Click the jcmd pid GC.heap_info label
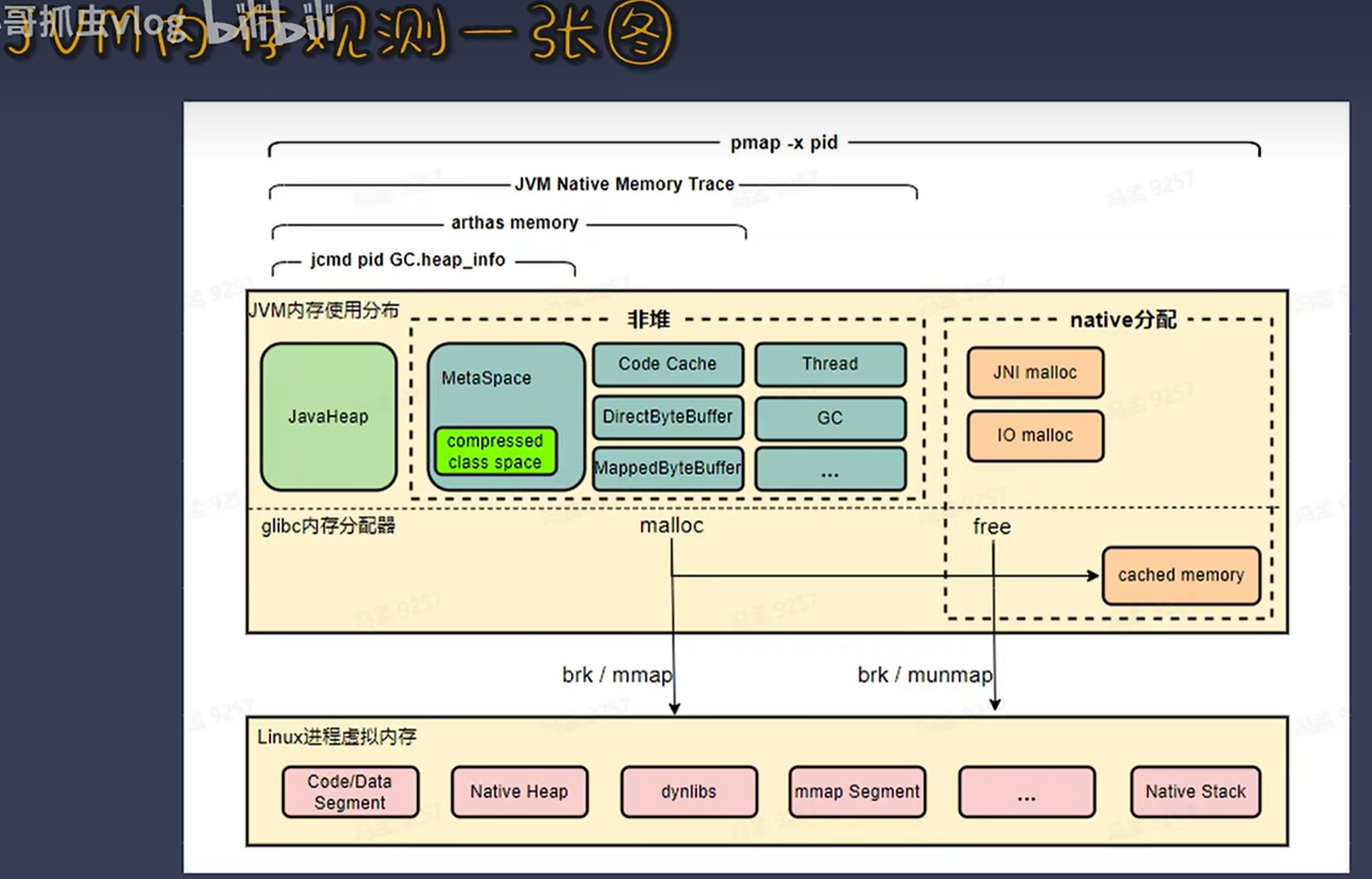 click(x=408, y=260)
